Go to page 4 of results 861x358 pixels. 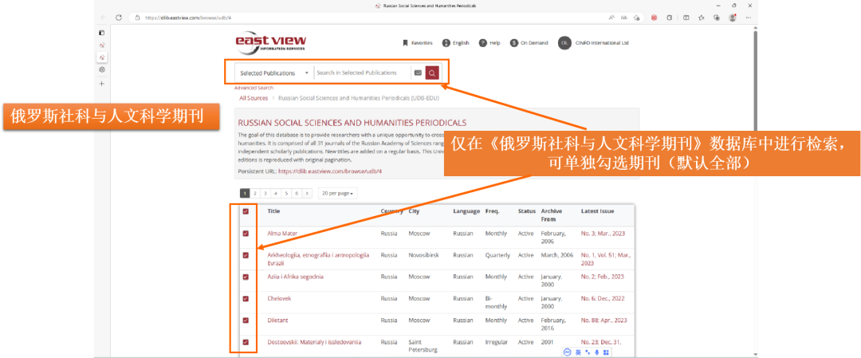pos(276,193)
